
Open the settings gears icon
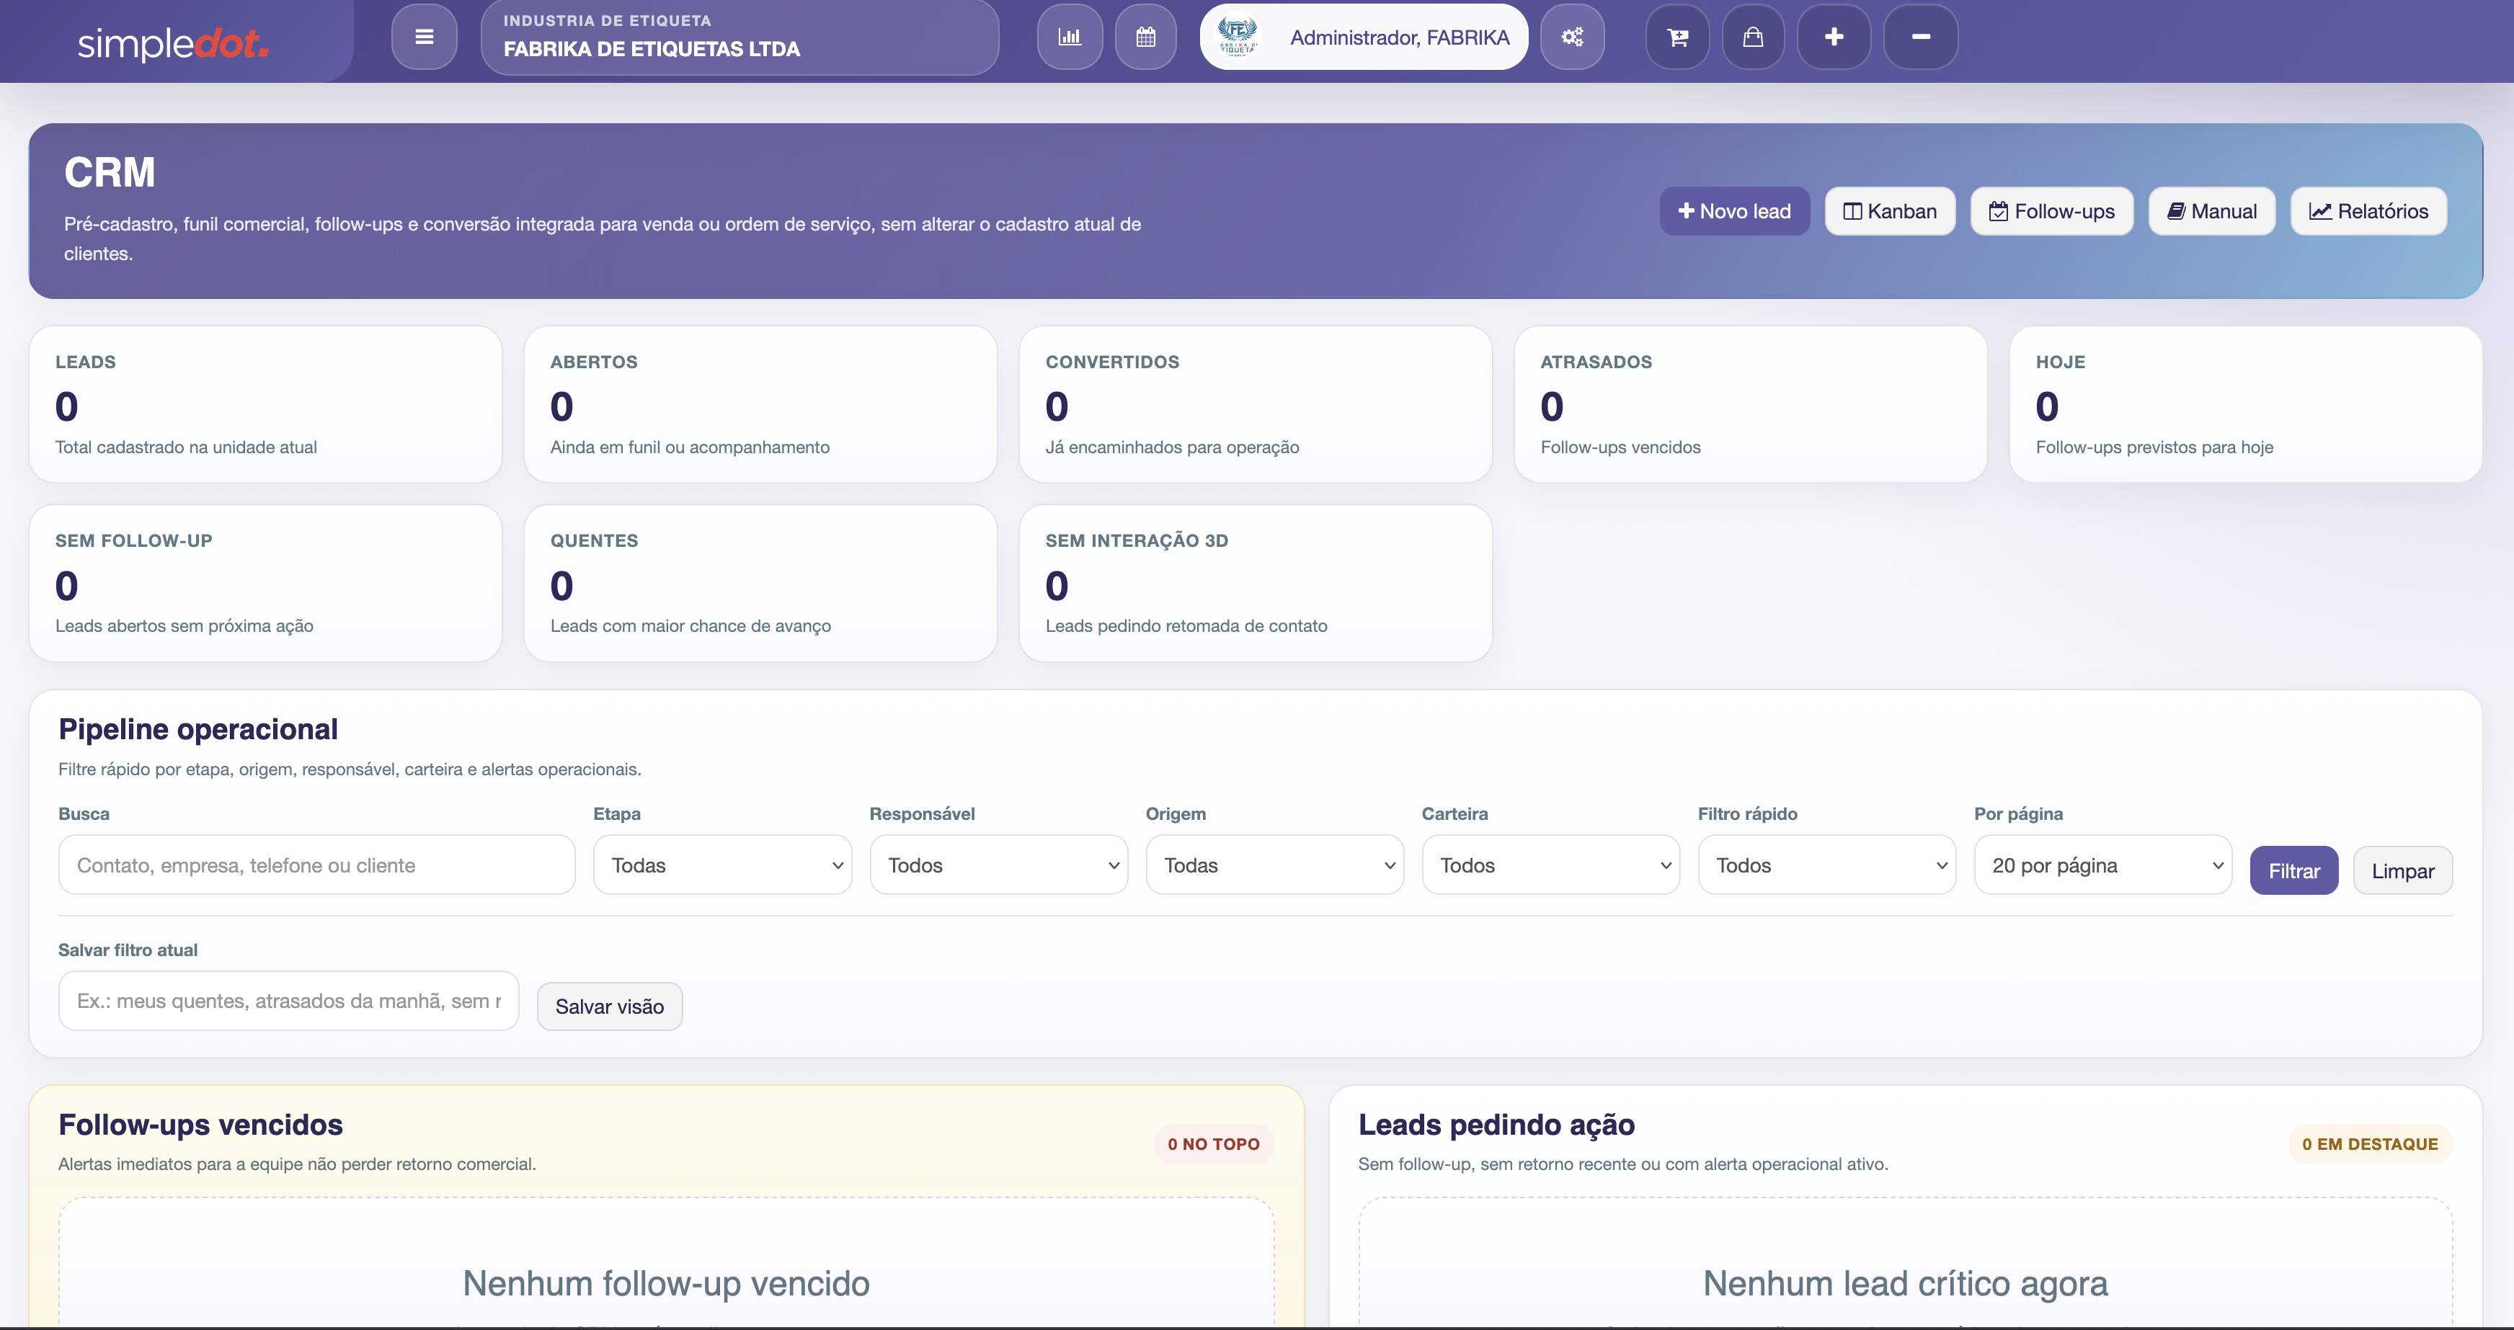click(1572, 36)
